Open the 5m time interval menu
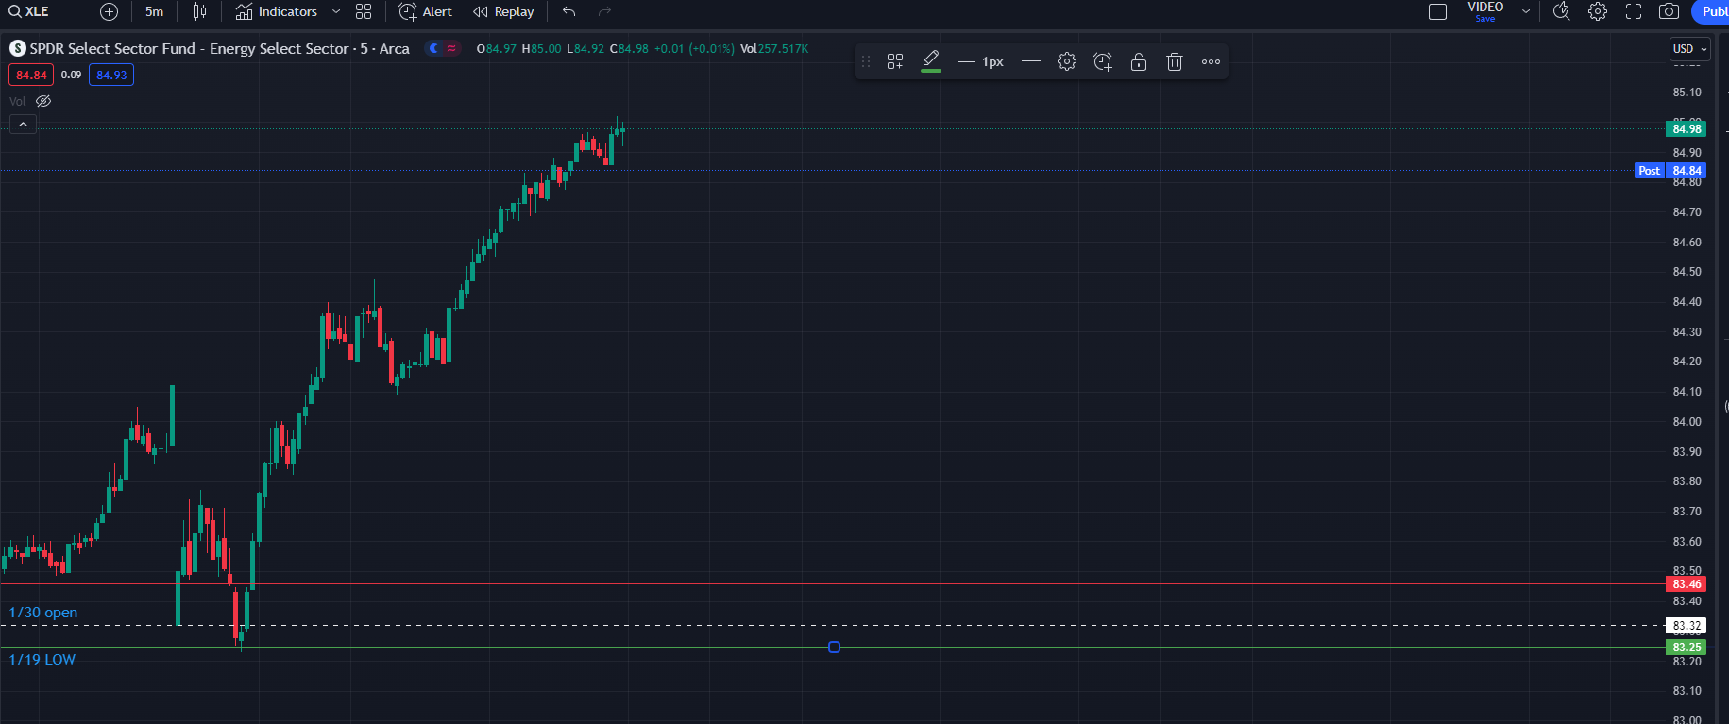The width and height of the screenshot is (1729, 724). click(x=154, y=11)
